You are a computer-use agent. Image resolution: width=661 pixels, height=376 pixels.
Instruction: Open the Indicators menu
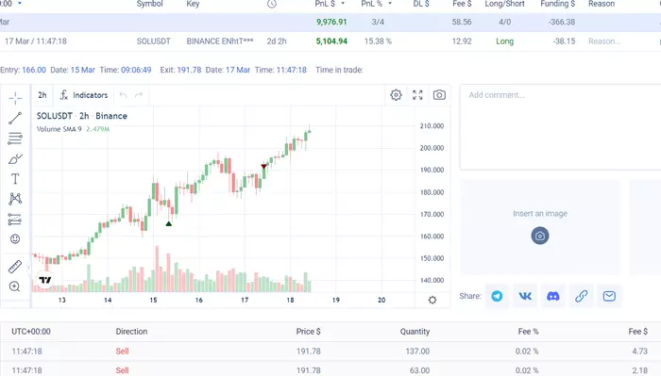[84, 95]
